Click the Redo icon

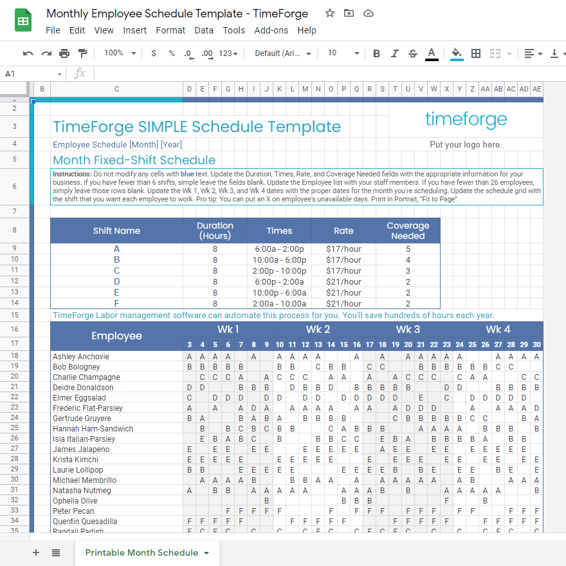(46, 53)
